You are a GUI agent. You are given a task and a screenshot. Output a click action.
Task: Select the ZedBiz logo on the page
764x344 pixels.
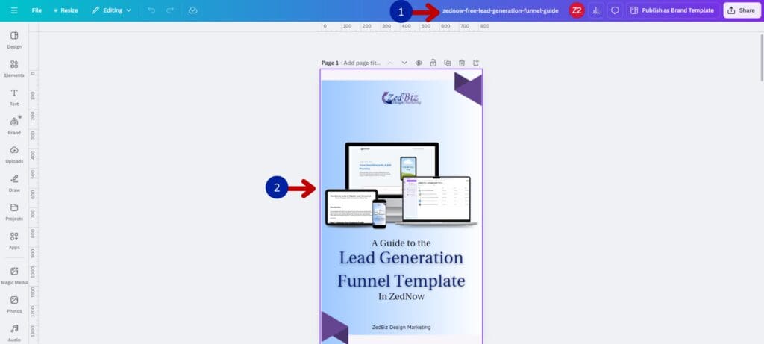click(x=401, y=98)
